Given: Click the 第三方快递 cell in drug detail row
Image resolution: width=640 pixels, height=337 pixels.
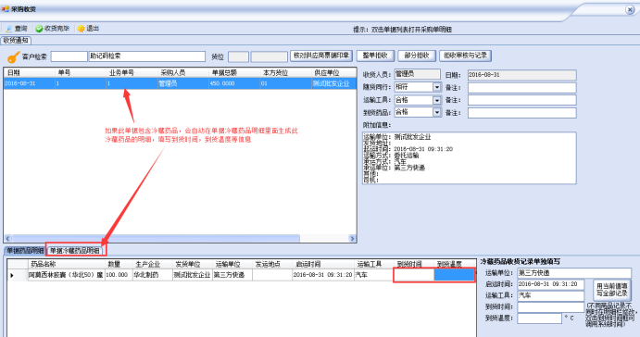Looking at the screenshot, I should click(x=232, y=275).
